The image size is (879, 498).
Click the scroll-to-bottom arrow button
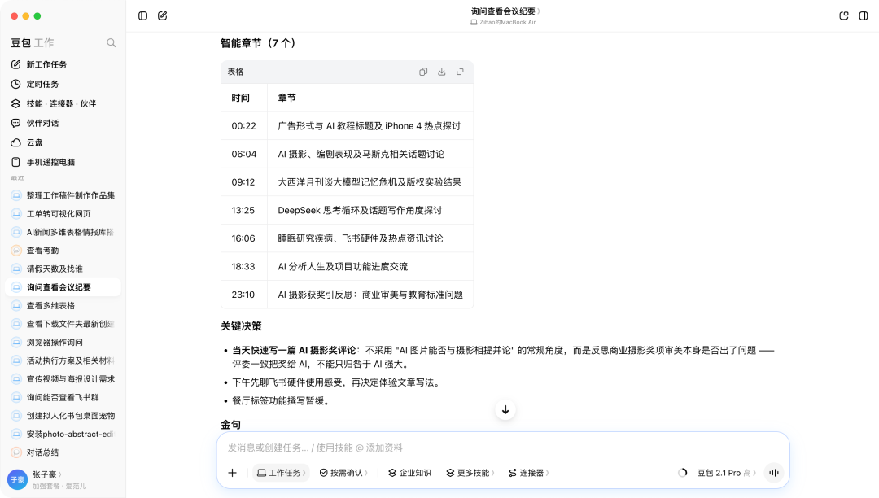[505, 410]
